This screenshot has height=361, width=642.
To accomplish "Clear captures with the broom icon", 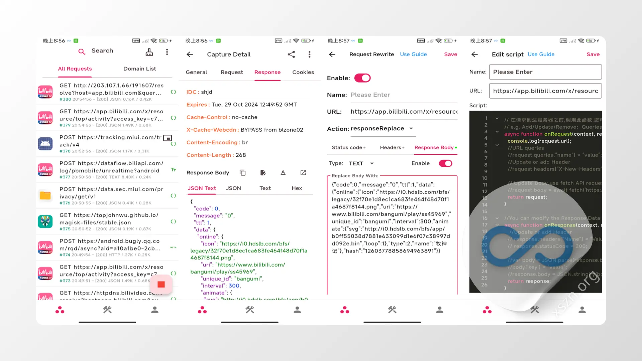I will point(149,52).
